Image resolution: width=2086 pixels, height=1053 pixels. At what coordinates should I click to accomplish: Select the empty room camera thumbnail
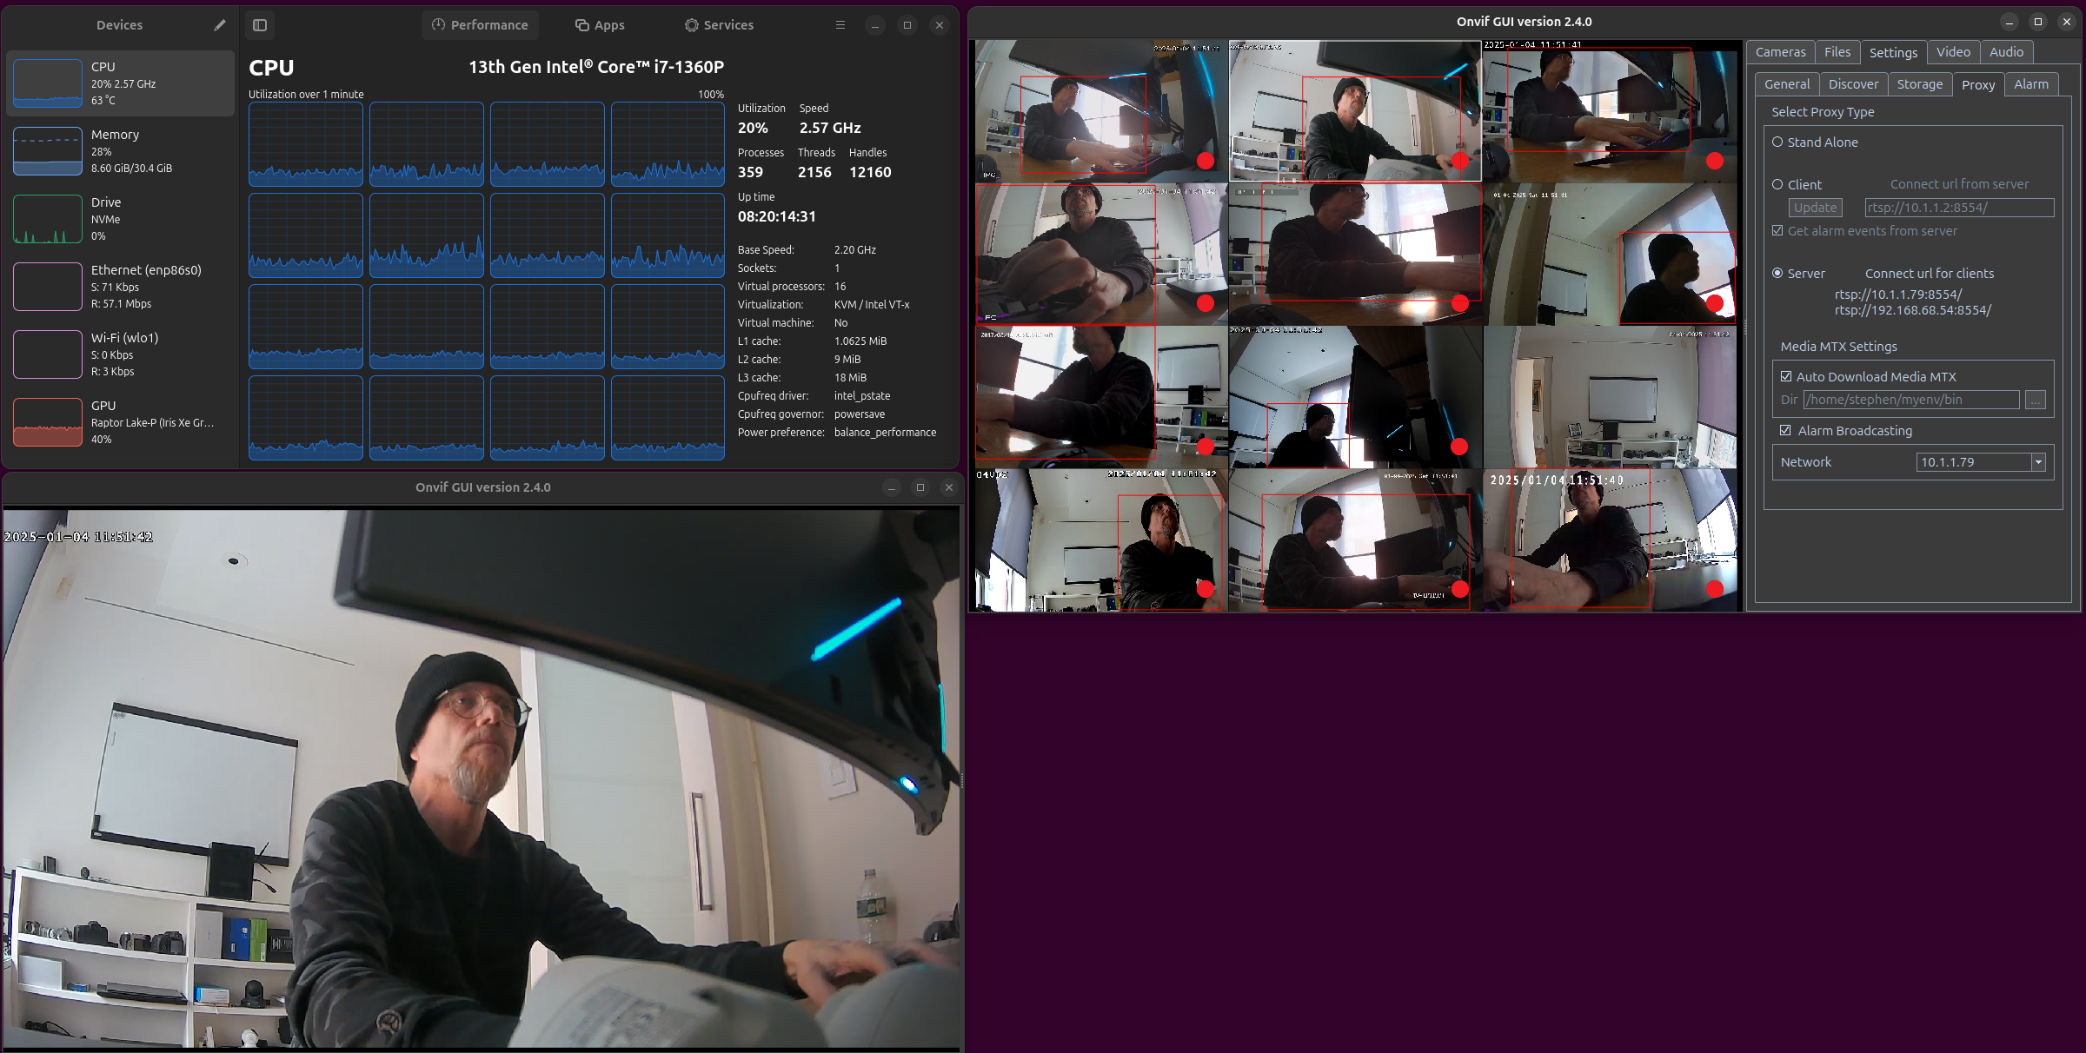coord(1610,397)
